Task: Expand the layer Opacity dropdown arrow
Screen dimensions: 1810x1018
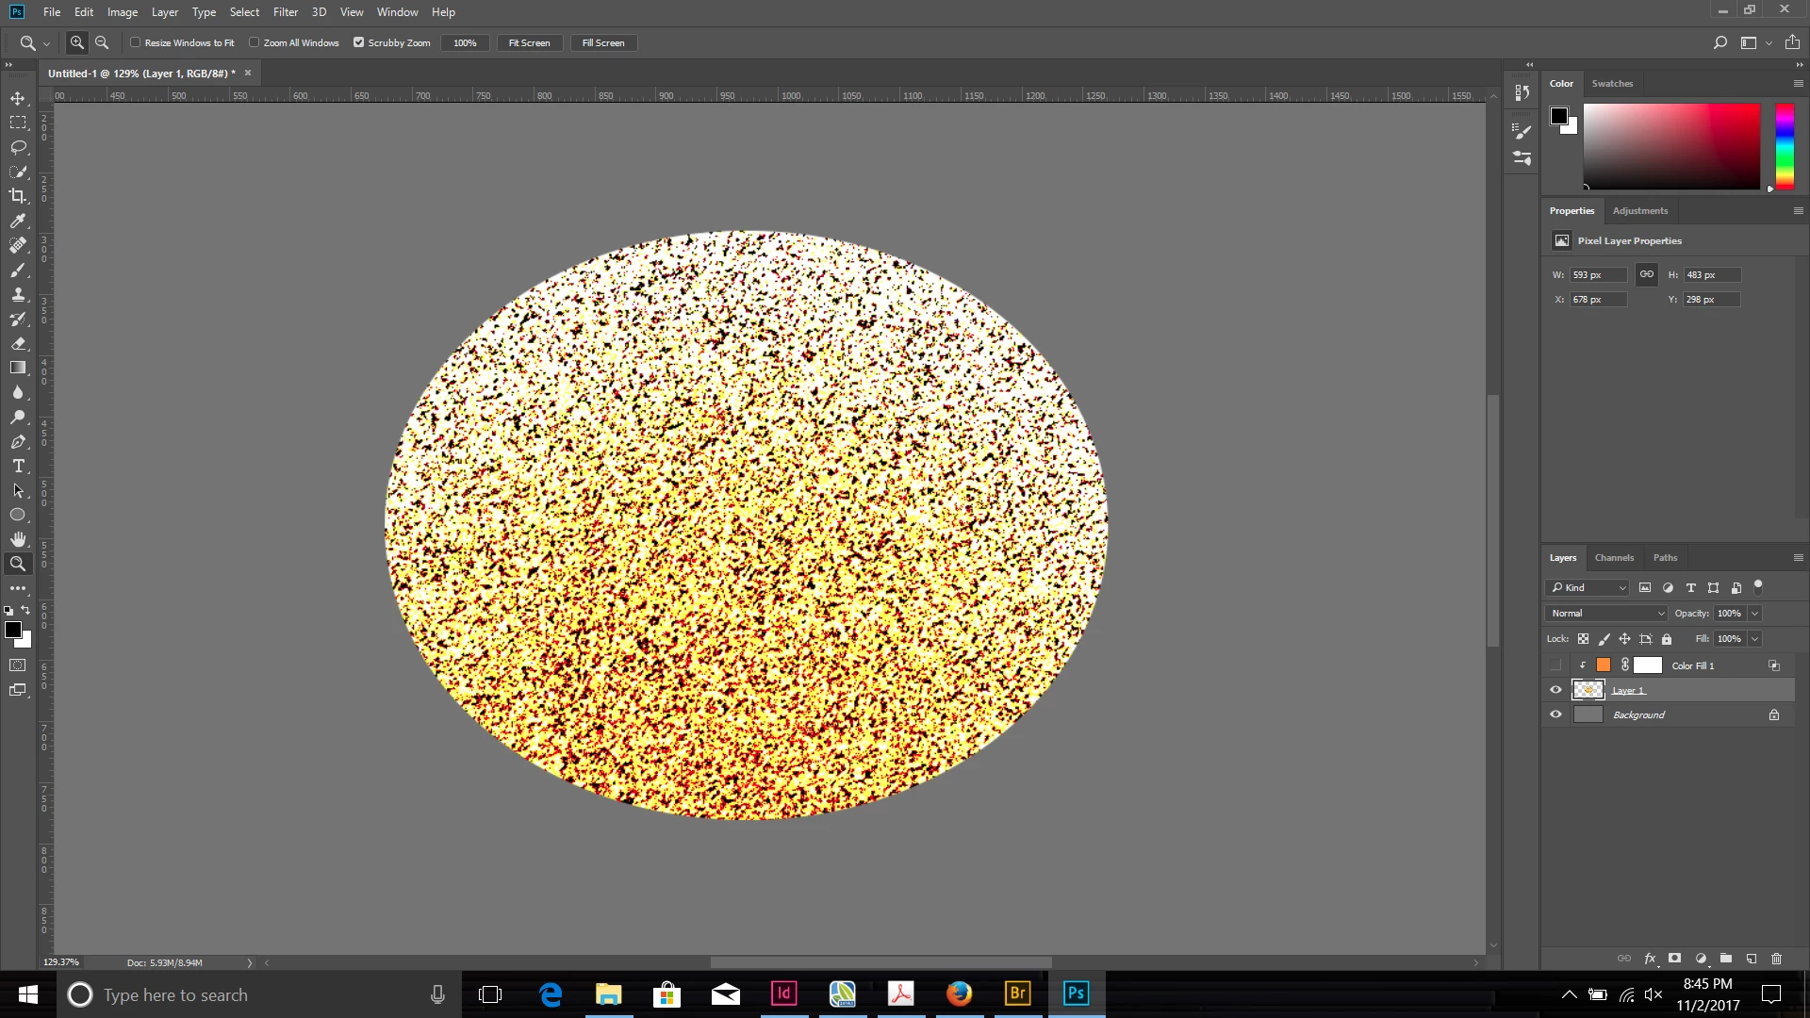Action: click(1754, 613)
